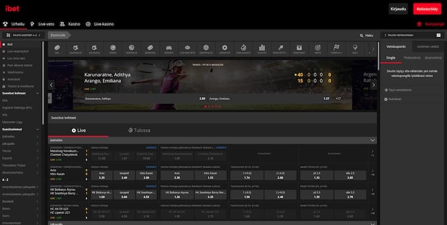Image resolution: width=447 pixels, height=225 pixels.
Task: Select the Live tab under Suositut kohteet
Action: coord(78,131)
